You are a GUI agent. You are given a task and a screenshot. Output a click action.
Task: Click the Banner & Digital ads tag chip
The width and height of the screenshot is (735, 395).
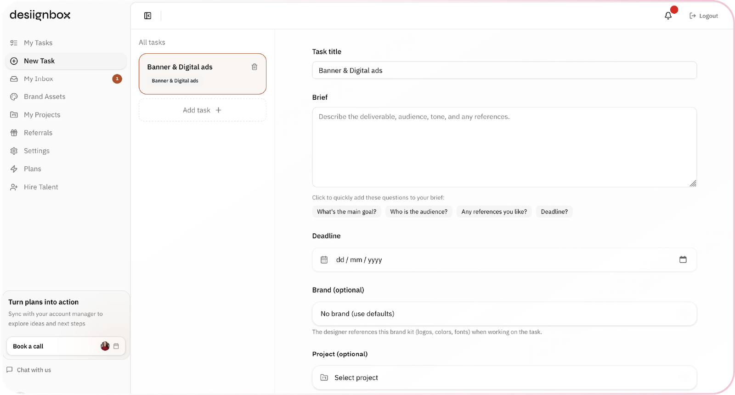175,81
